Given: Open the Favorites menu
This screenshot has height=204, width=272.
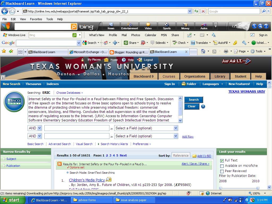Looking at the screenshot, I should 36,19.
